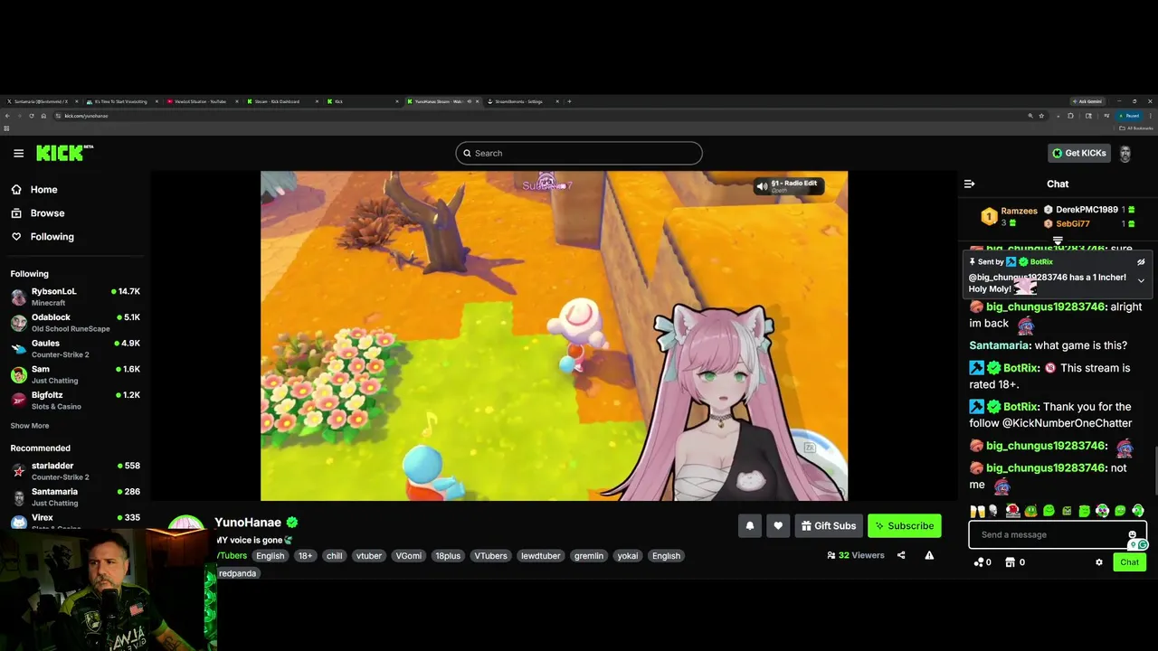Viewport: 1158px width, 651px height.
Task: Click the share stream icon
Action: [901, 555]
